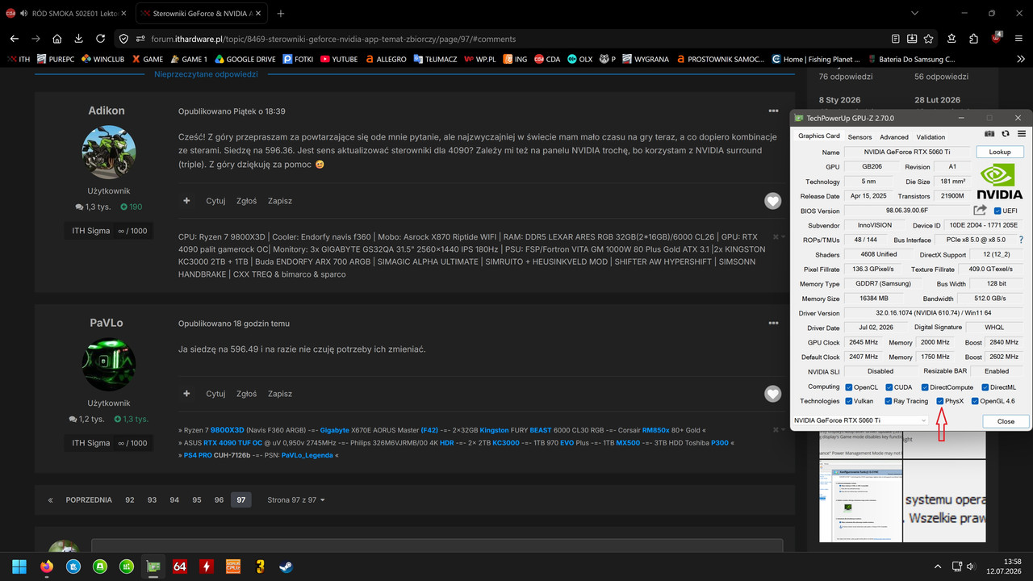This screenshot has width=1033, height=581.
Task: Switch to GPU-Z Advanced tab
Action: pos(893,137)
